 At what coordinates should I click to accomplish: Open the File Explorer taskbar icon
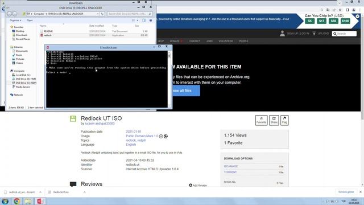(28, 201)
